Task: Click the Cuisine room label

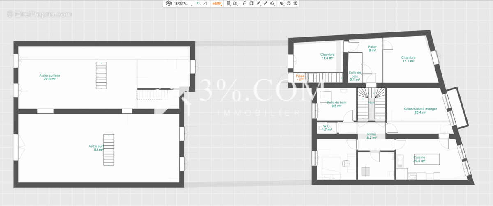Action: click(x=419, y=159)
